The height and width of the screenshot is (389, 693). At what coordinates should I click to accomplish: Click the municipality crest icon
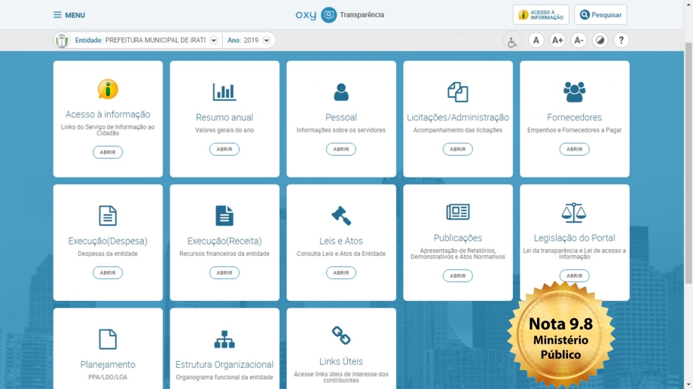coord(62,40)
